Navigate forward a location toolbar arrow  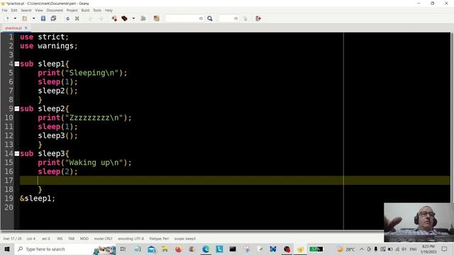click(x=101, y=18)
